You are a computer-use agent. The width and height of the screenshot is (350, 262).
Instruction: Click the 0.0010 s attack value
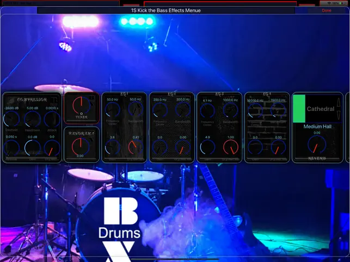tap(52, 108)
